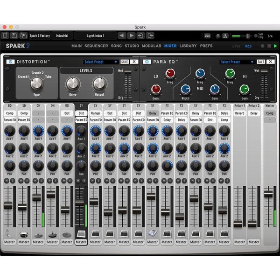Click the red LO Freq knob
280x280 pixels.
coord(170,73)
